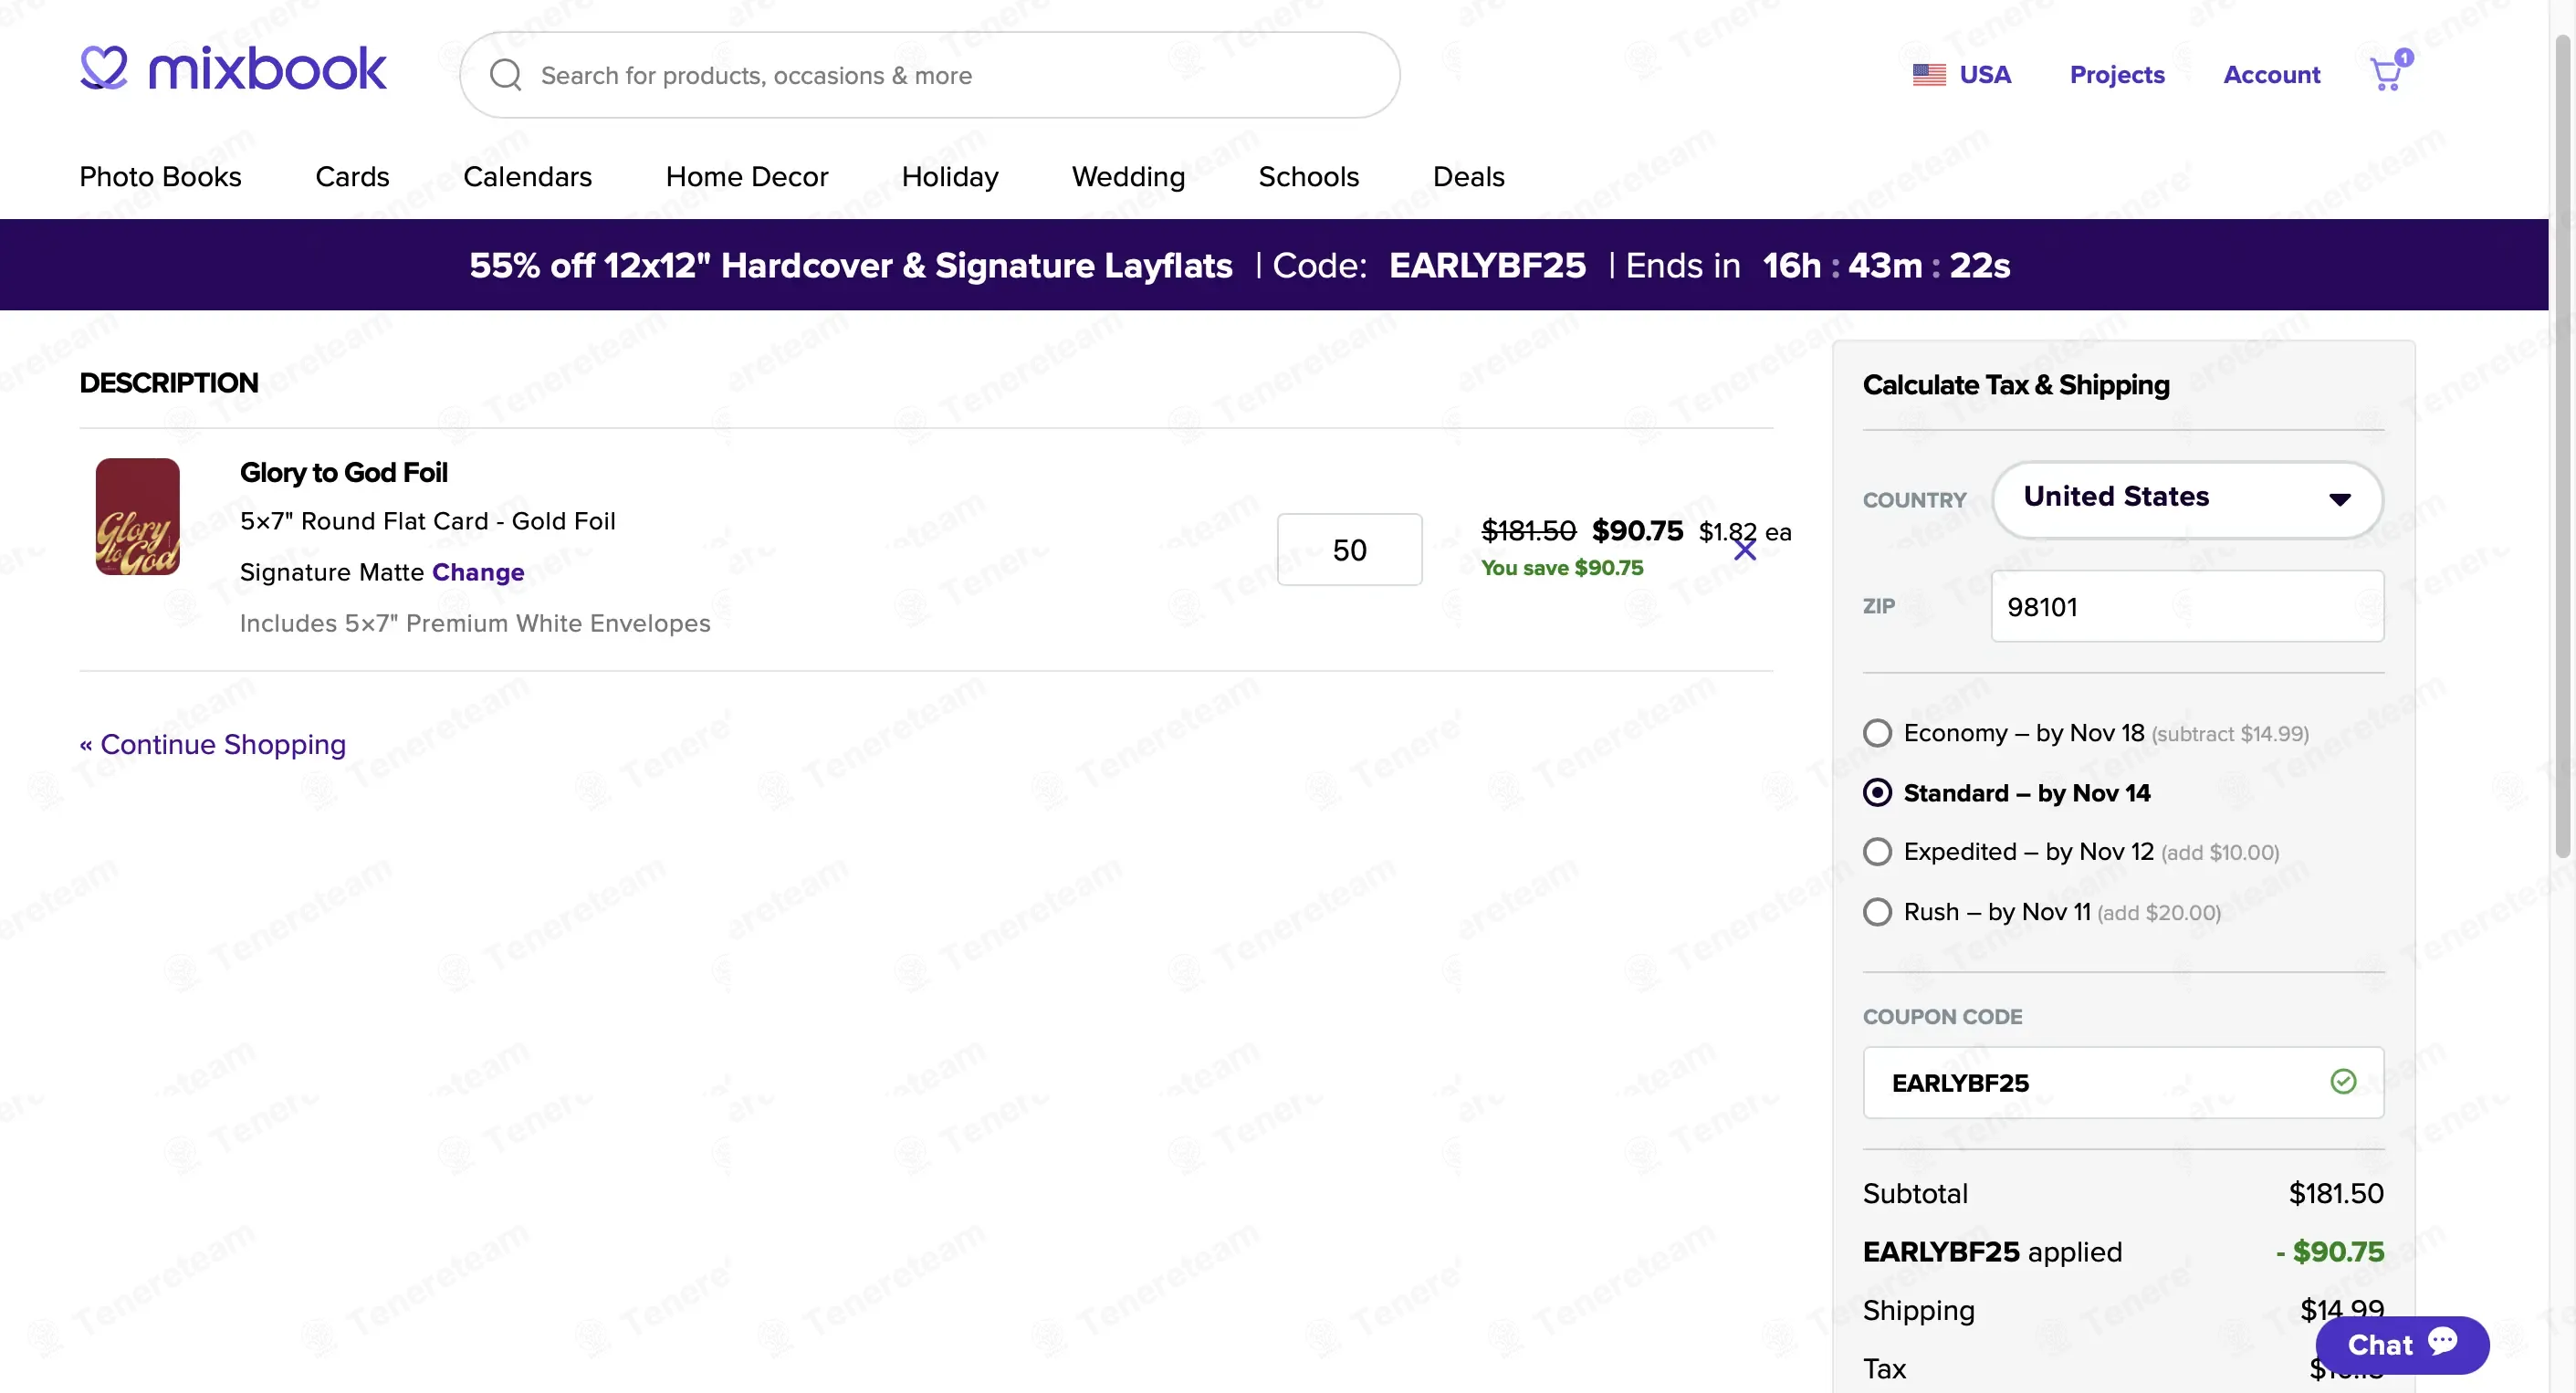Click the Glory to God Foil title
This screenshot has height=1393, width=2576.
(343, 472)
